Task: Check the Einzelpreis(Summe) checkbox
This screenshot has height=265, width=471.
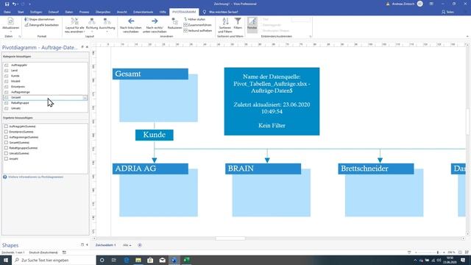Action: 6,132
